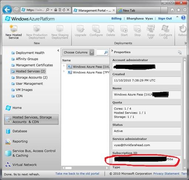Collapse the header with up caret

pyautogui.click(x=177, y=17)
